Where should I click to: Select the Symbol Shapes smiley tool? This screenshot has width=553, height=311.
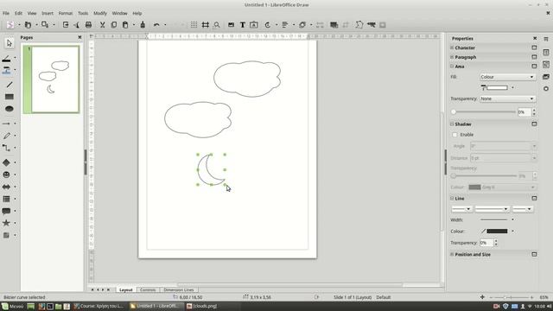point(6,175)
